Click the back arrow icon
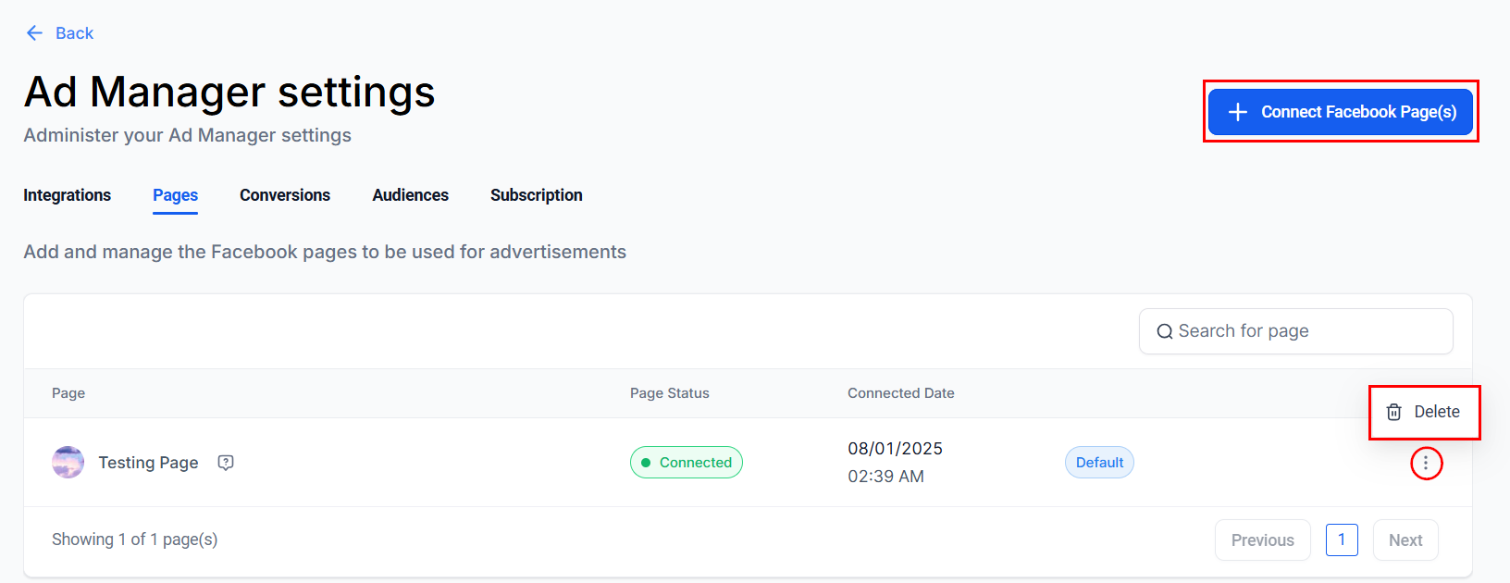Screen dimensions: 1510x583 click(x=34, y=33)
